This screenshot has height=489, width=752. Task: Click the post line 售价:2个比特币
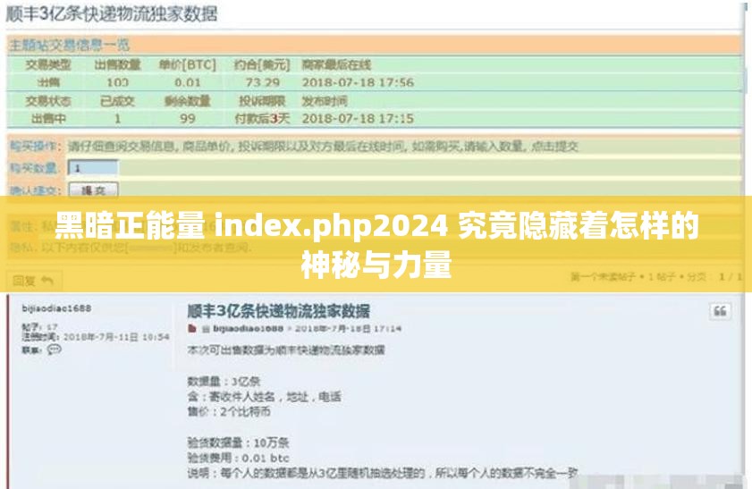[229, 412]
